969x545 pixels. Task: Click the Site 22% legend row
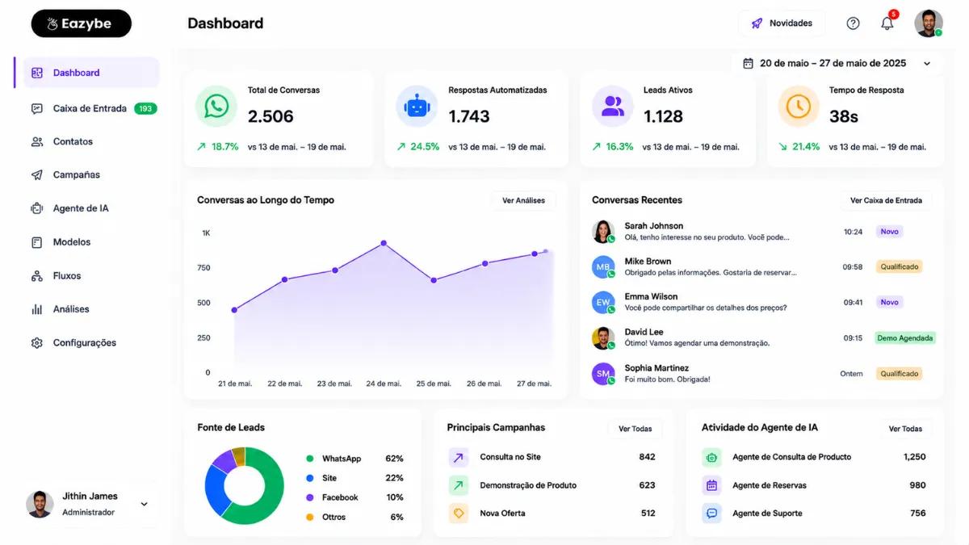click(354, 478)
